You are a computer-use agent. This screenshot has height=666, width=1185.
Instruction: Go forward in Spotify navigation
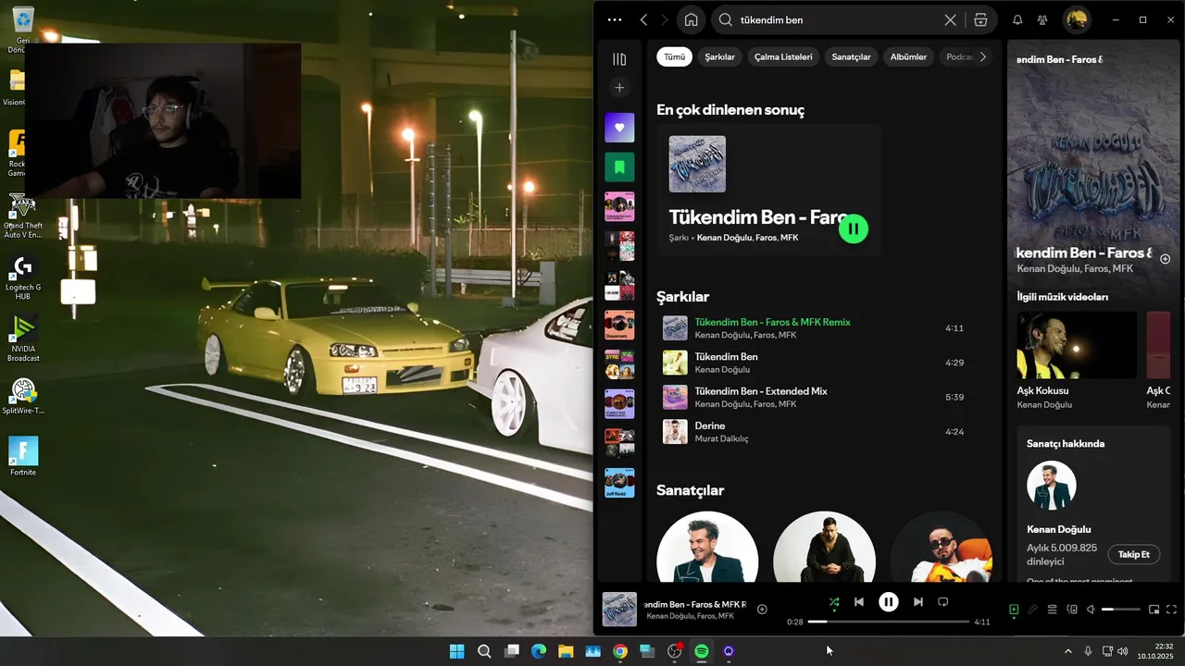pyautogui.click(x=665, y=19)
